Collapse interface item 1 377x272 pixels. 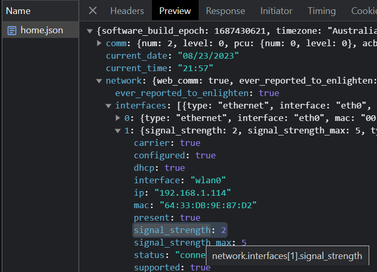tap(118, 130)
